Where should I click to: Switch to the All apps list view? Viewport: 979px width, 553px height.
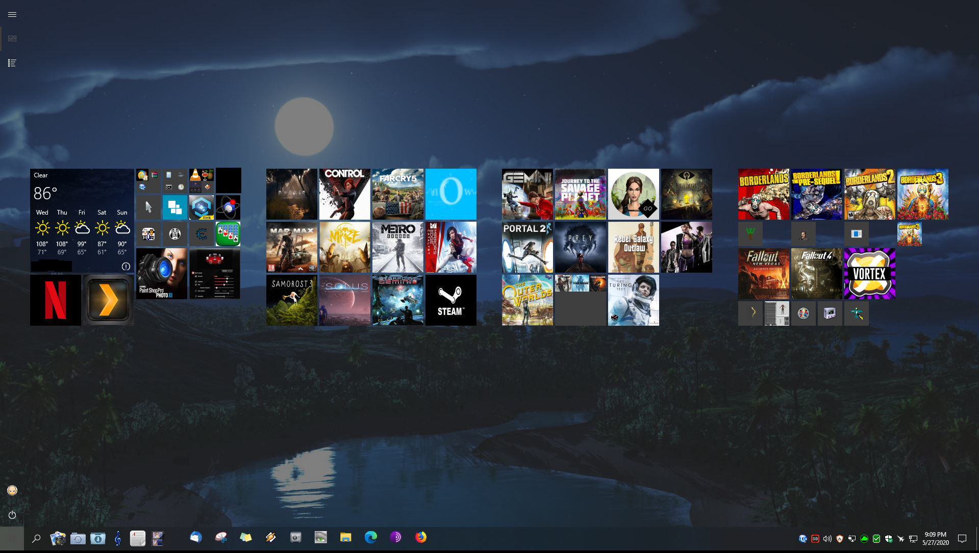click(x=12, y=63)
